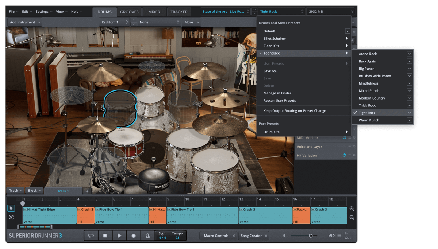438x249 pixels.
Task: Open the Voice and Layer panel menu icon
Action: [x=349, y=147]
